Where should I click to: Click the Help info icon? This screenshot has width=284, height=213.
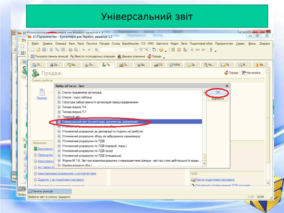(x=161, y=50)
